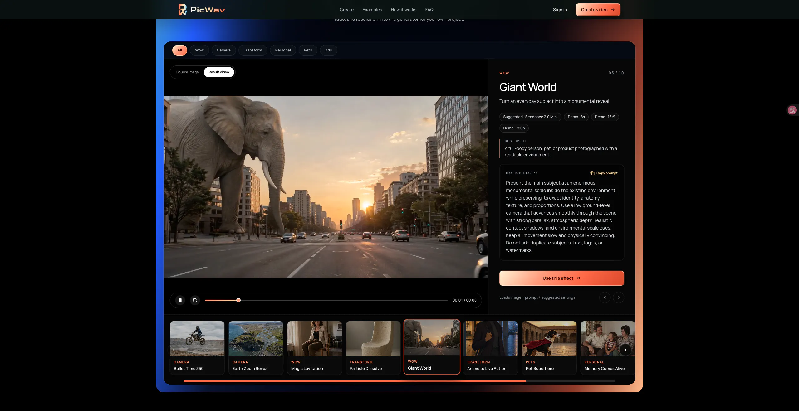Click Sign in
This screenshot has width=799, height=411.
pos(560,10)
